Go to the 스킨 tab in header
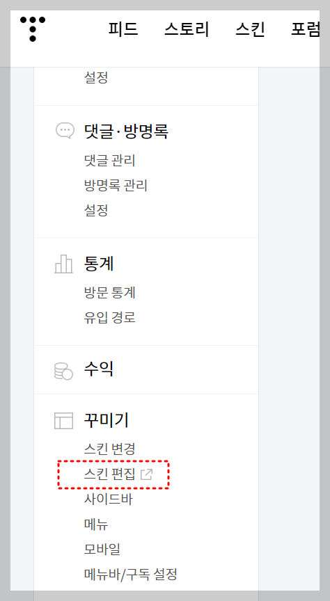 pyautogui.click(x=250, y=29)
